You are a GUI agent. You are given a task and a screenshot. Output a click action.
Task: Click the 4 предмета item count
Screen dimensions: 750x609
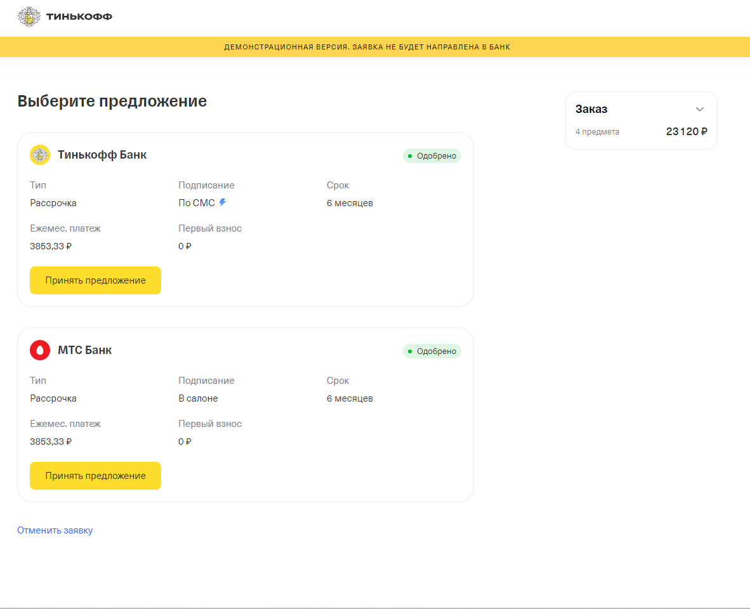point(597,132)
